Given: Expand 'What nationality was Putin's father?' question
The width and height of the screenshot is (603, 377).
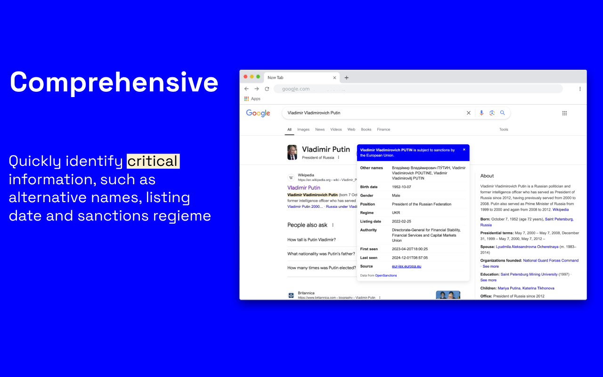Looking at the screenshot, I should click(x=321, y=254).
